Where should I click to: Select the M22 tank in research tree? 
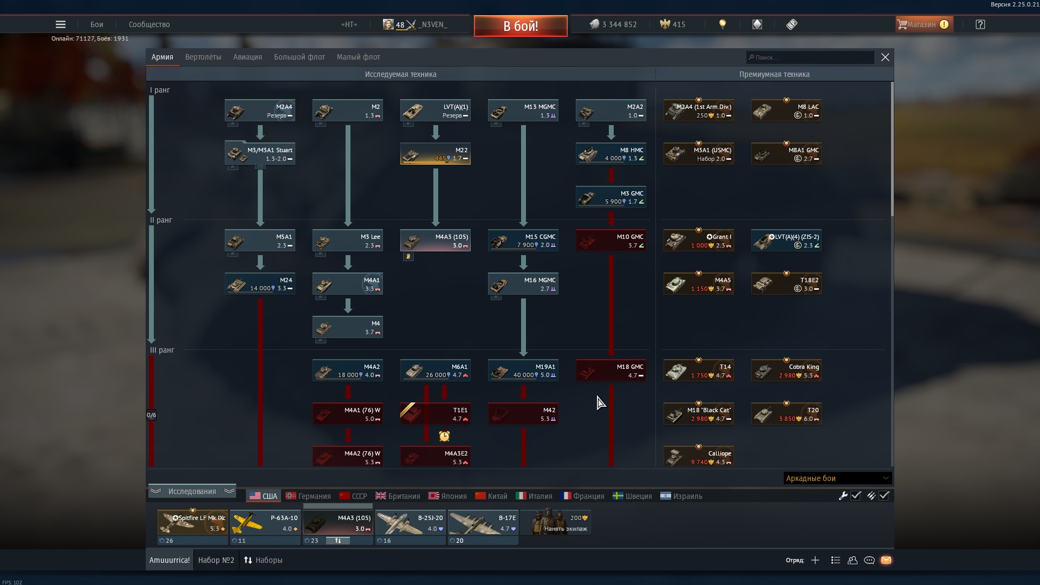coord(435,154)
